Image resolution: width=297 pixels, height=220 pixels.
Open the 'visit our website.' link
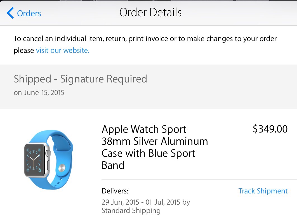63,51
